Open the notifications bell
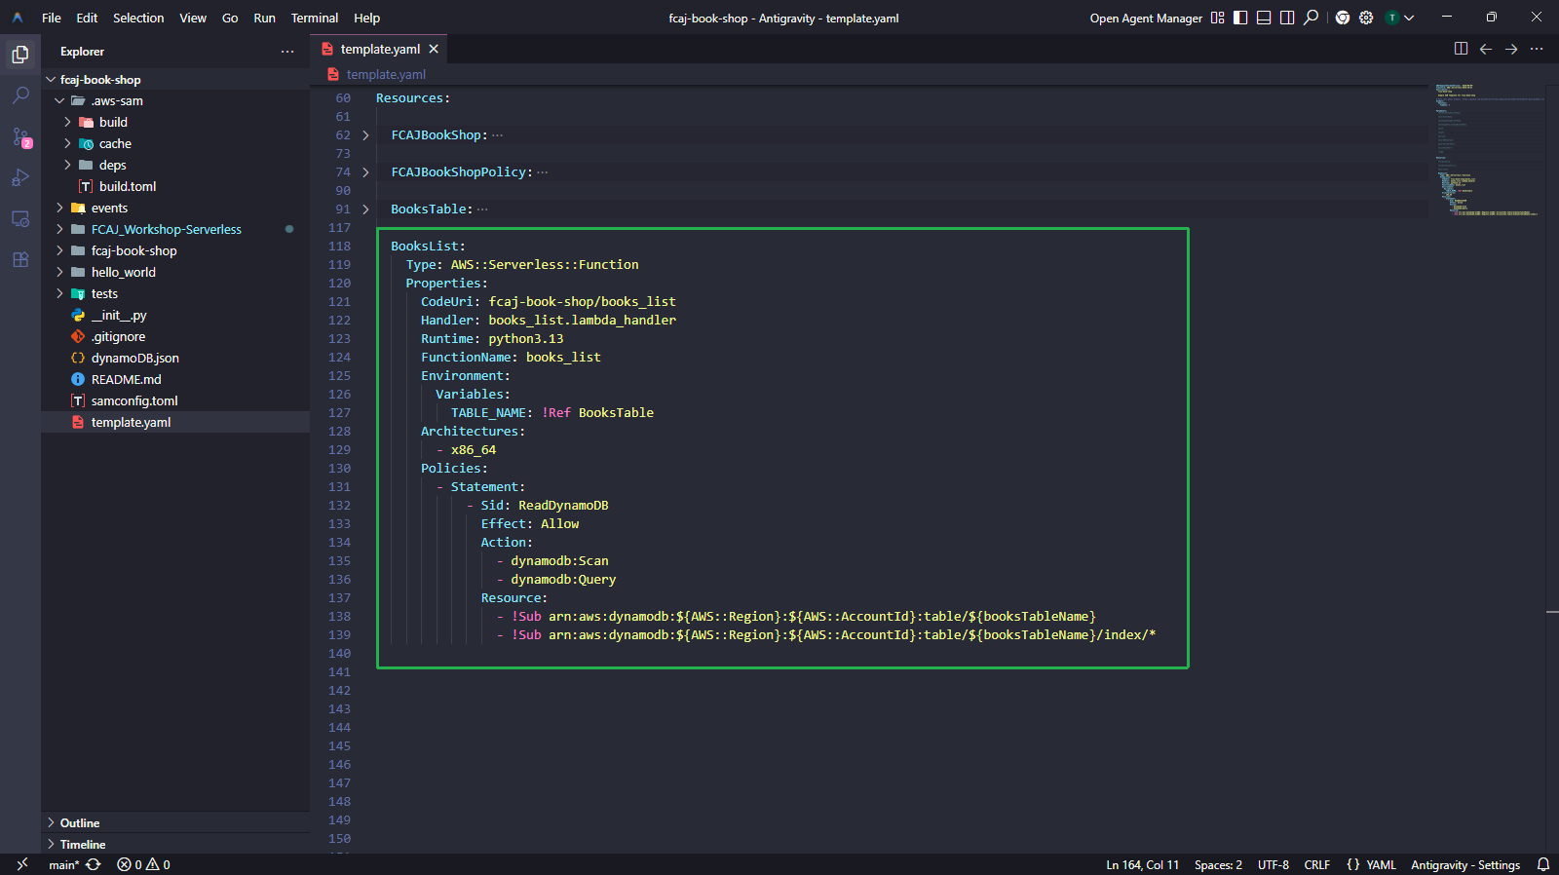1559x875 pixels. [1543, 864]
